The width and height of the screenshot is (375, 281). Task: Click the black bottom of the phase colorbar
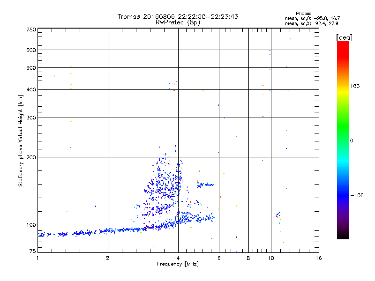point(343,236)
